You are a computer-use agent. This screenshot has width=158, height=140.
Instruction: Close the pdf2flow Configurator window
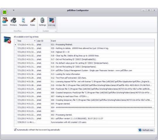coord(154,10)
